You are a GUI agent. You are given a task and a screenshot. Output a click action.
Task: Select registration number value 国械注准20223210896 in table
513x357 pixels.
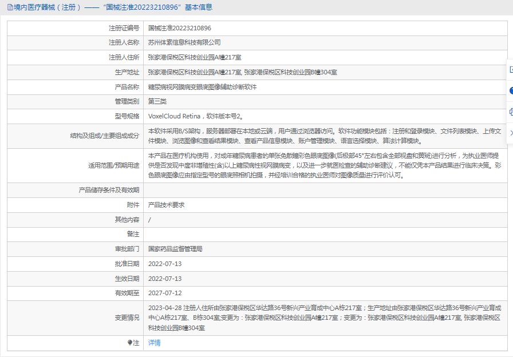tap(180, 28)
